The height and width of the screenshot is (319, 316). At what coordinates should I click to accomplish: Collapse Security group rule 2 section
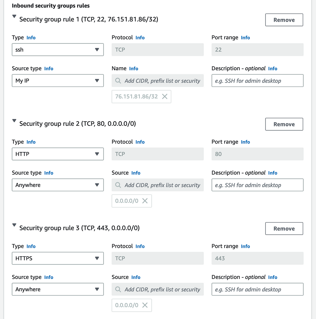(x=14, y=121)
